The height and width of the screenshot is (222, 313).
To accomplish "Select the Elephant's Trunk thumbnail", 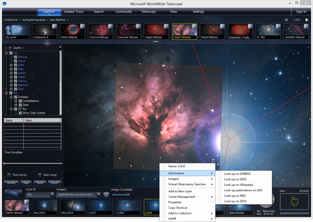I will coord(240,32).
